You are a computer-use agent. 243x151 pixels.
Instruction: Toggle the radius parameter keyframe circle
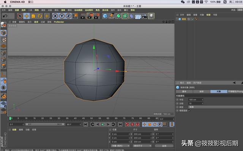click(177, 100)
